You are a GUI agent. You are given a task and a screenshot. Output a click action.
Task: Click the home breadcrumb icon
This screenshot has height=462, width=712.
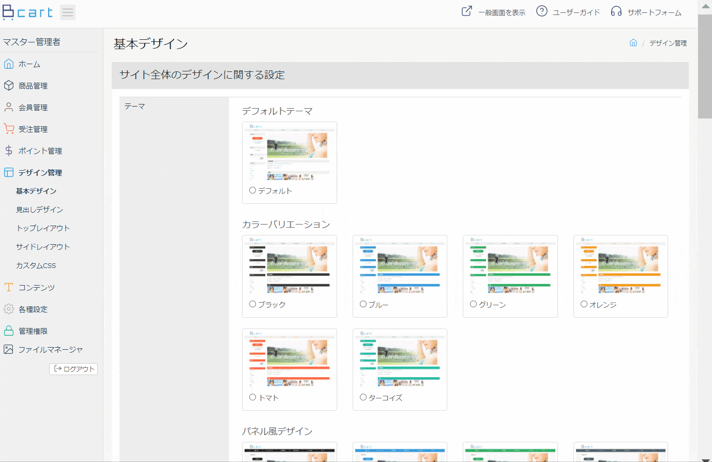click(x=633, y=42)
